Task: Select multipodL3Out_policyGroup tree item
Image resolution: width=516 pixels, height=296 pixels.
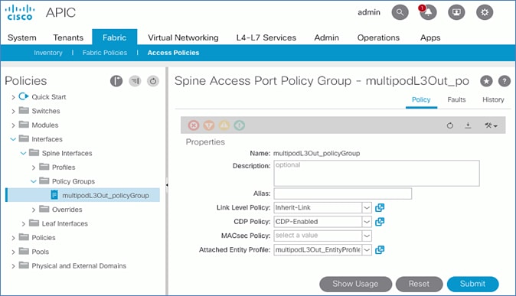Action: point(83,195)
